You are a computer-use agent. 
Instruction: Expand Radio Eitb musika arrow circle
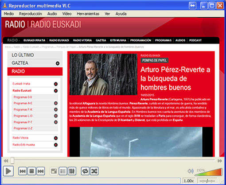[56, 145]
